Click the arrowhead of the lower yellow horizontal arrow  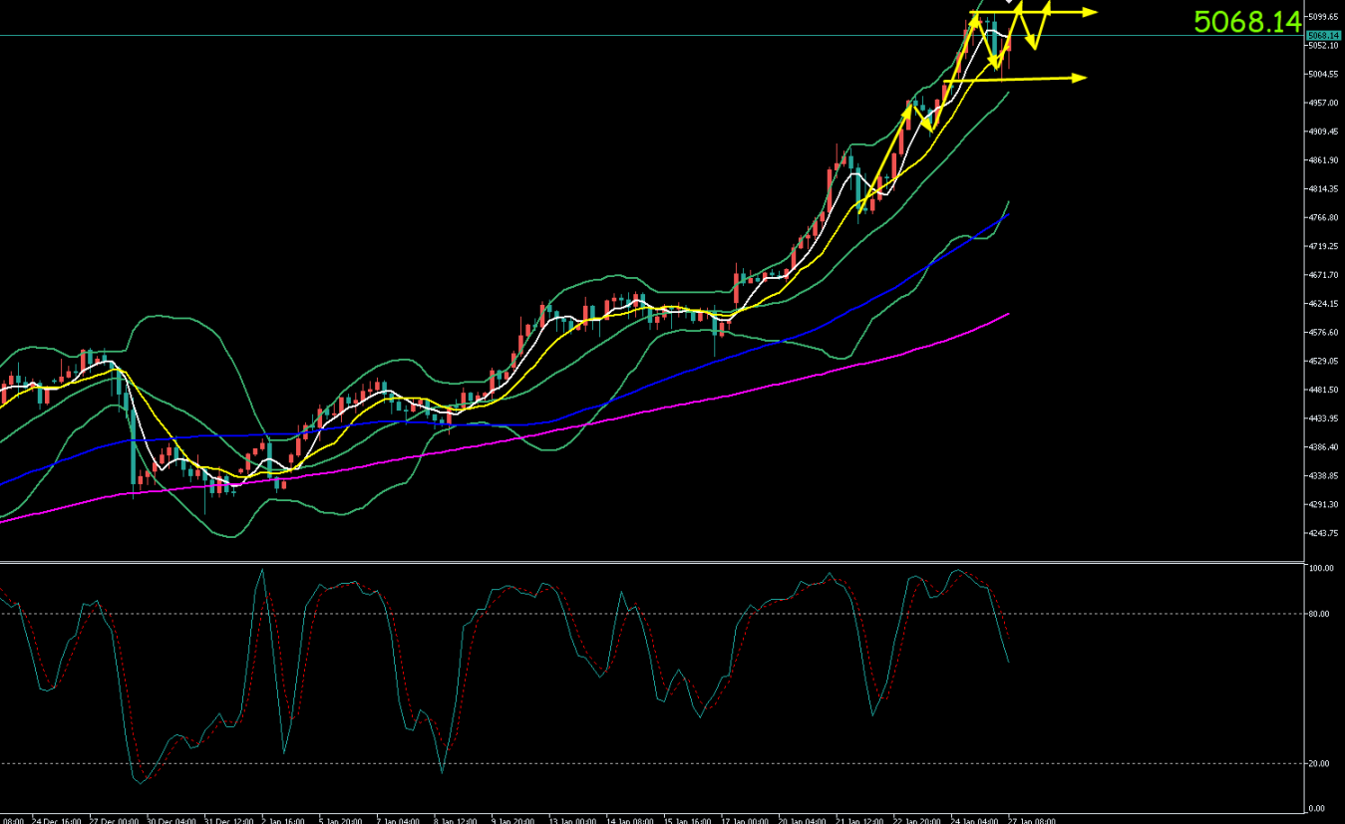click(x=1078, y=78)
